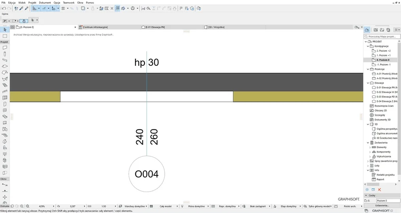Collapse the Kondygnacje tree node
This screenshot has width=401, height=213.
[368, 46]
